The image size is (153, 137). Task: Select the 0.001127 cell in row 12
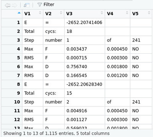click(x=85, y=119)
